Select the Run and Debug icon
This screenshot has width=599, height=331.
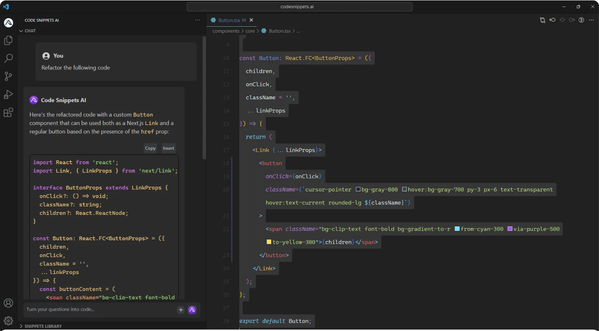point(8,94)
